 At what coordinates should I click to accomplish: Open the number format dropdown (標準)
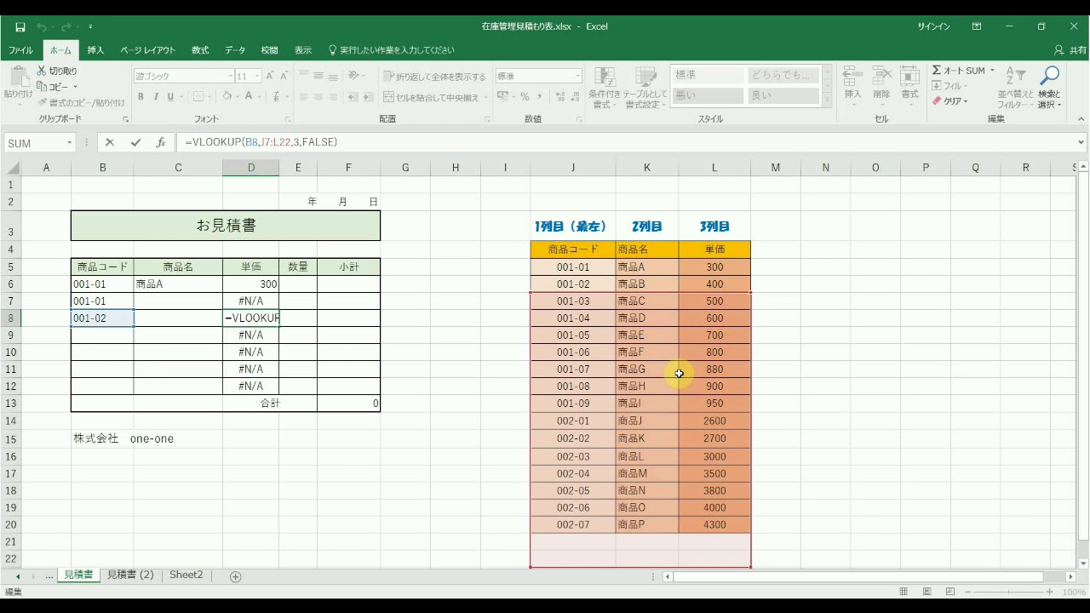(x=577, y=76)
